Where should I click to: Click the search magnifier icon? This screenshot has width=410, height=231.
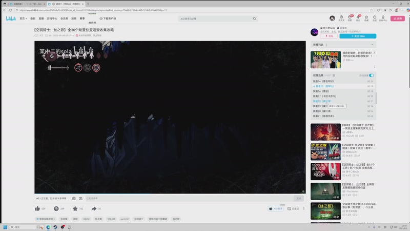click(x=254, y=18)
